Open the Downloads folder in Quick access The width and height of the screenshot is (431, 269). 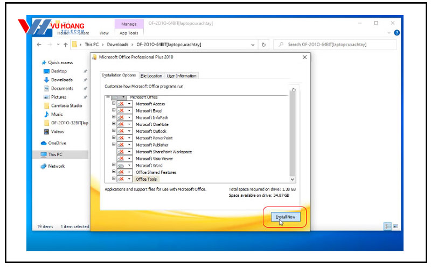pos(61,80)
